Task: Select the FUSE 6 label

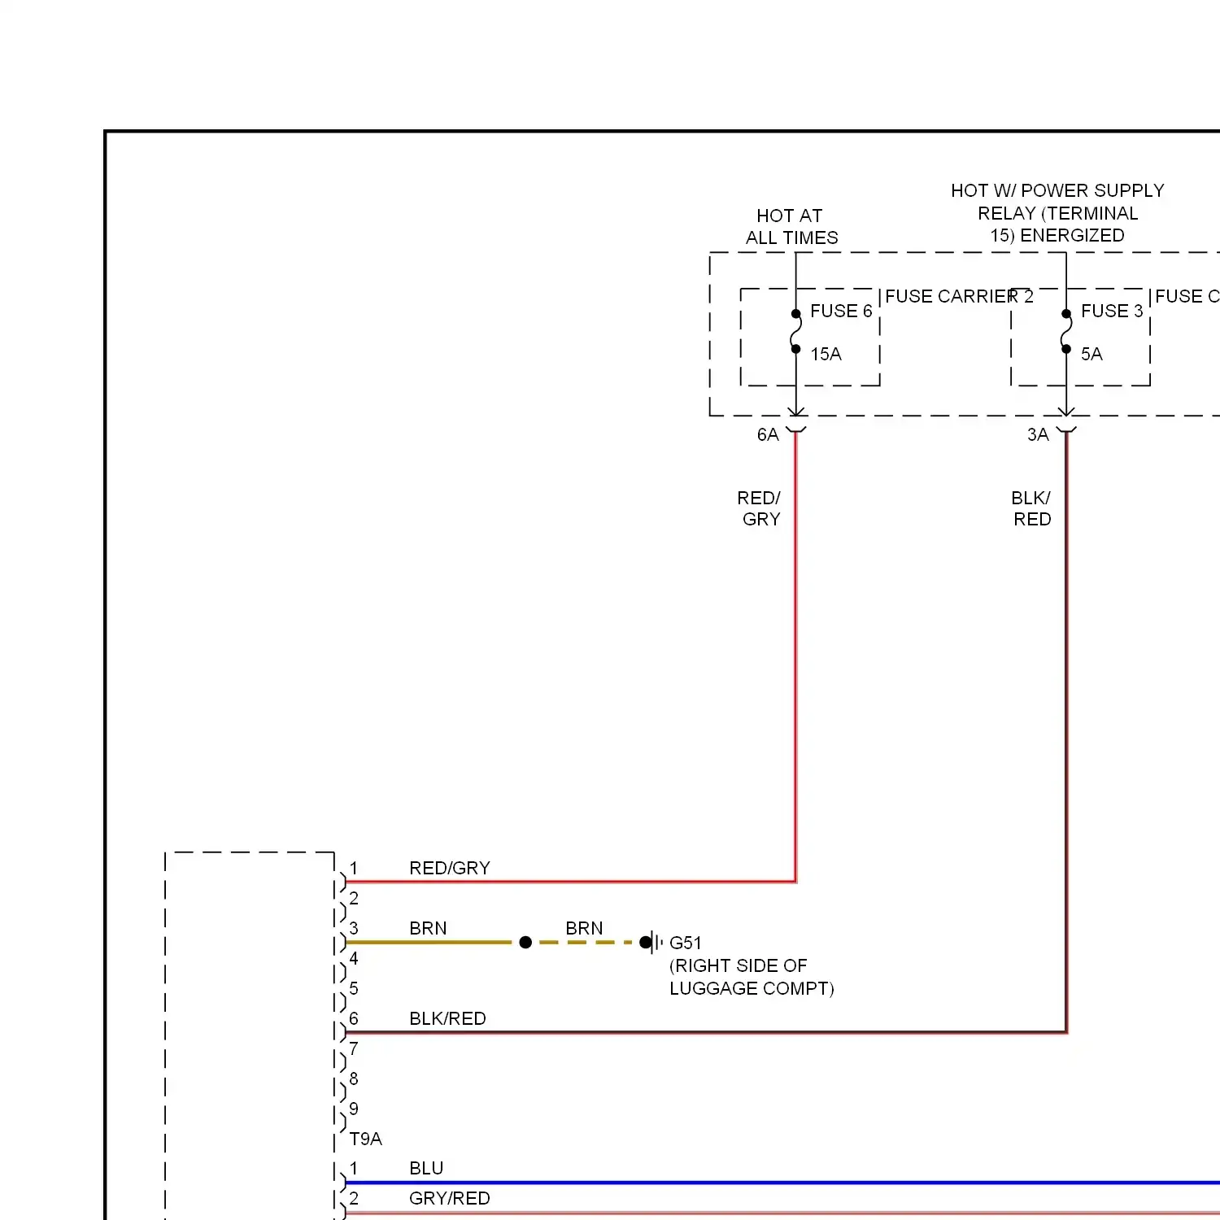Action: 841,311
